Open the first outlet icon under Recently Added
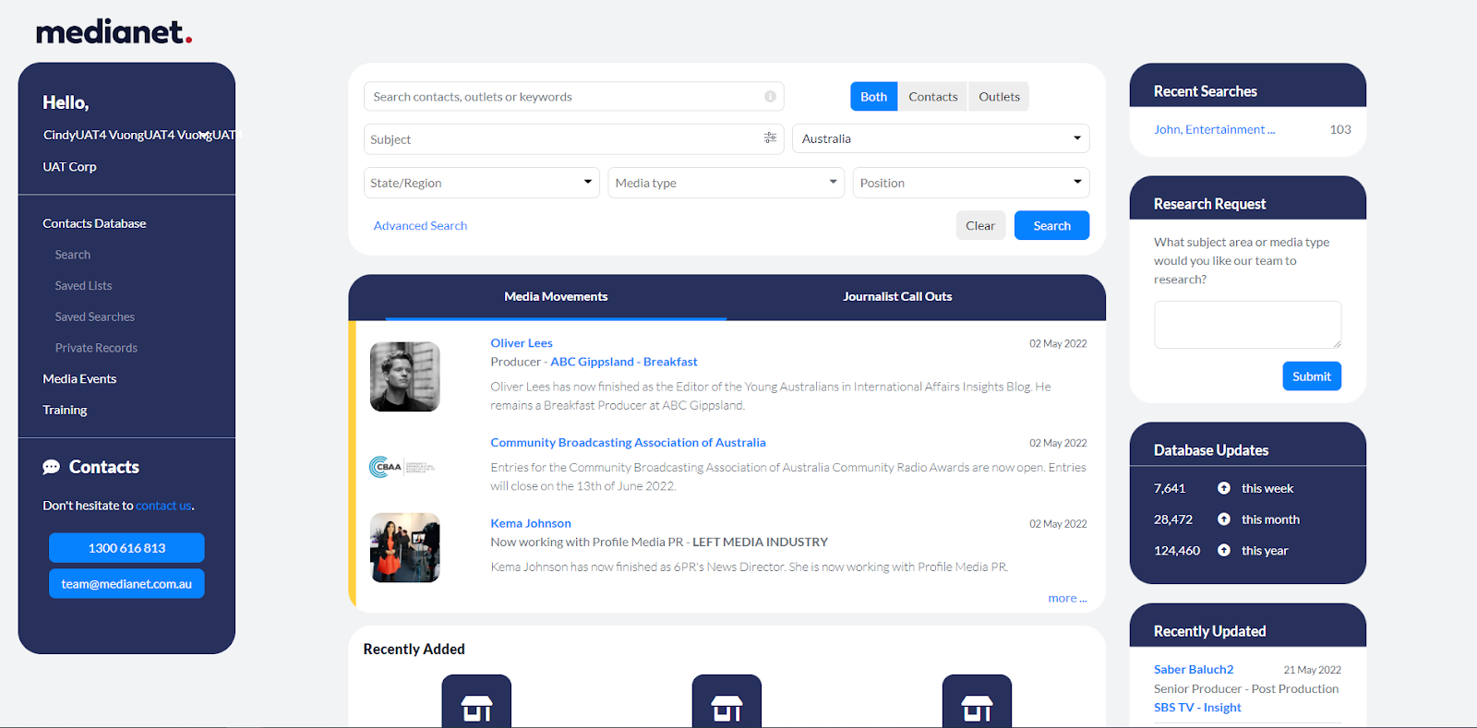The height and width of the screenshot is (728, 1477). point(476,701)
